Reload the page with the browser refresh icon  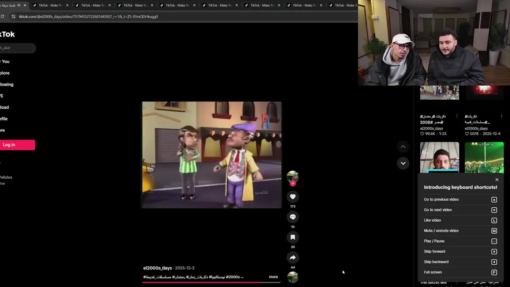(x=2, y=16)
